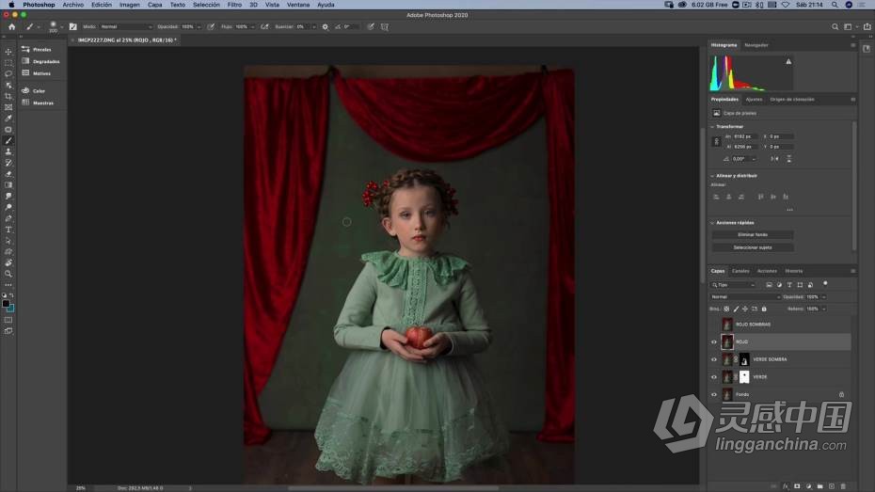Hide the VERDE SOMBRA layer
The image size is (875, 492).
pos(714,359)
